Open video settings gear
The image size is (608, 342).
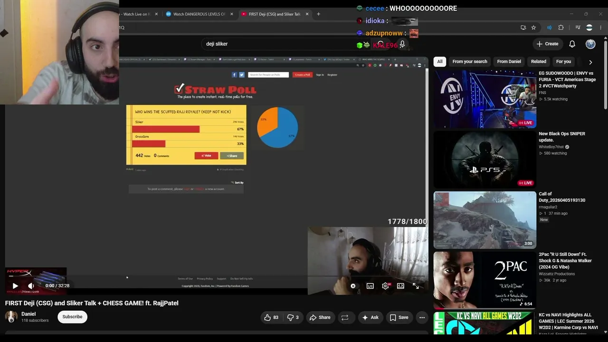[385, 286]
